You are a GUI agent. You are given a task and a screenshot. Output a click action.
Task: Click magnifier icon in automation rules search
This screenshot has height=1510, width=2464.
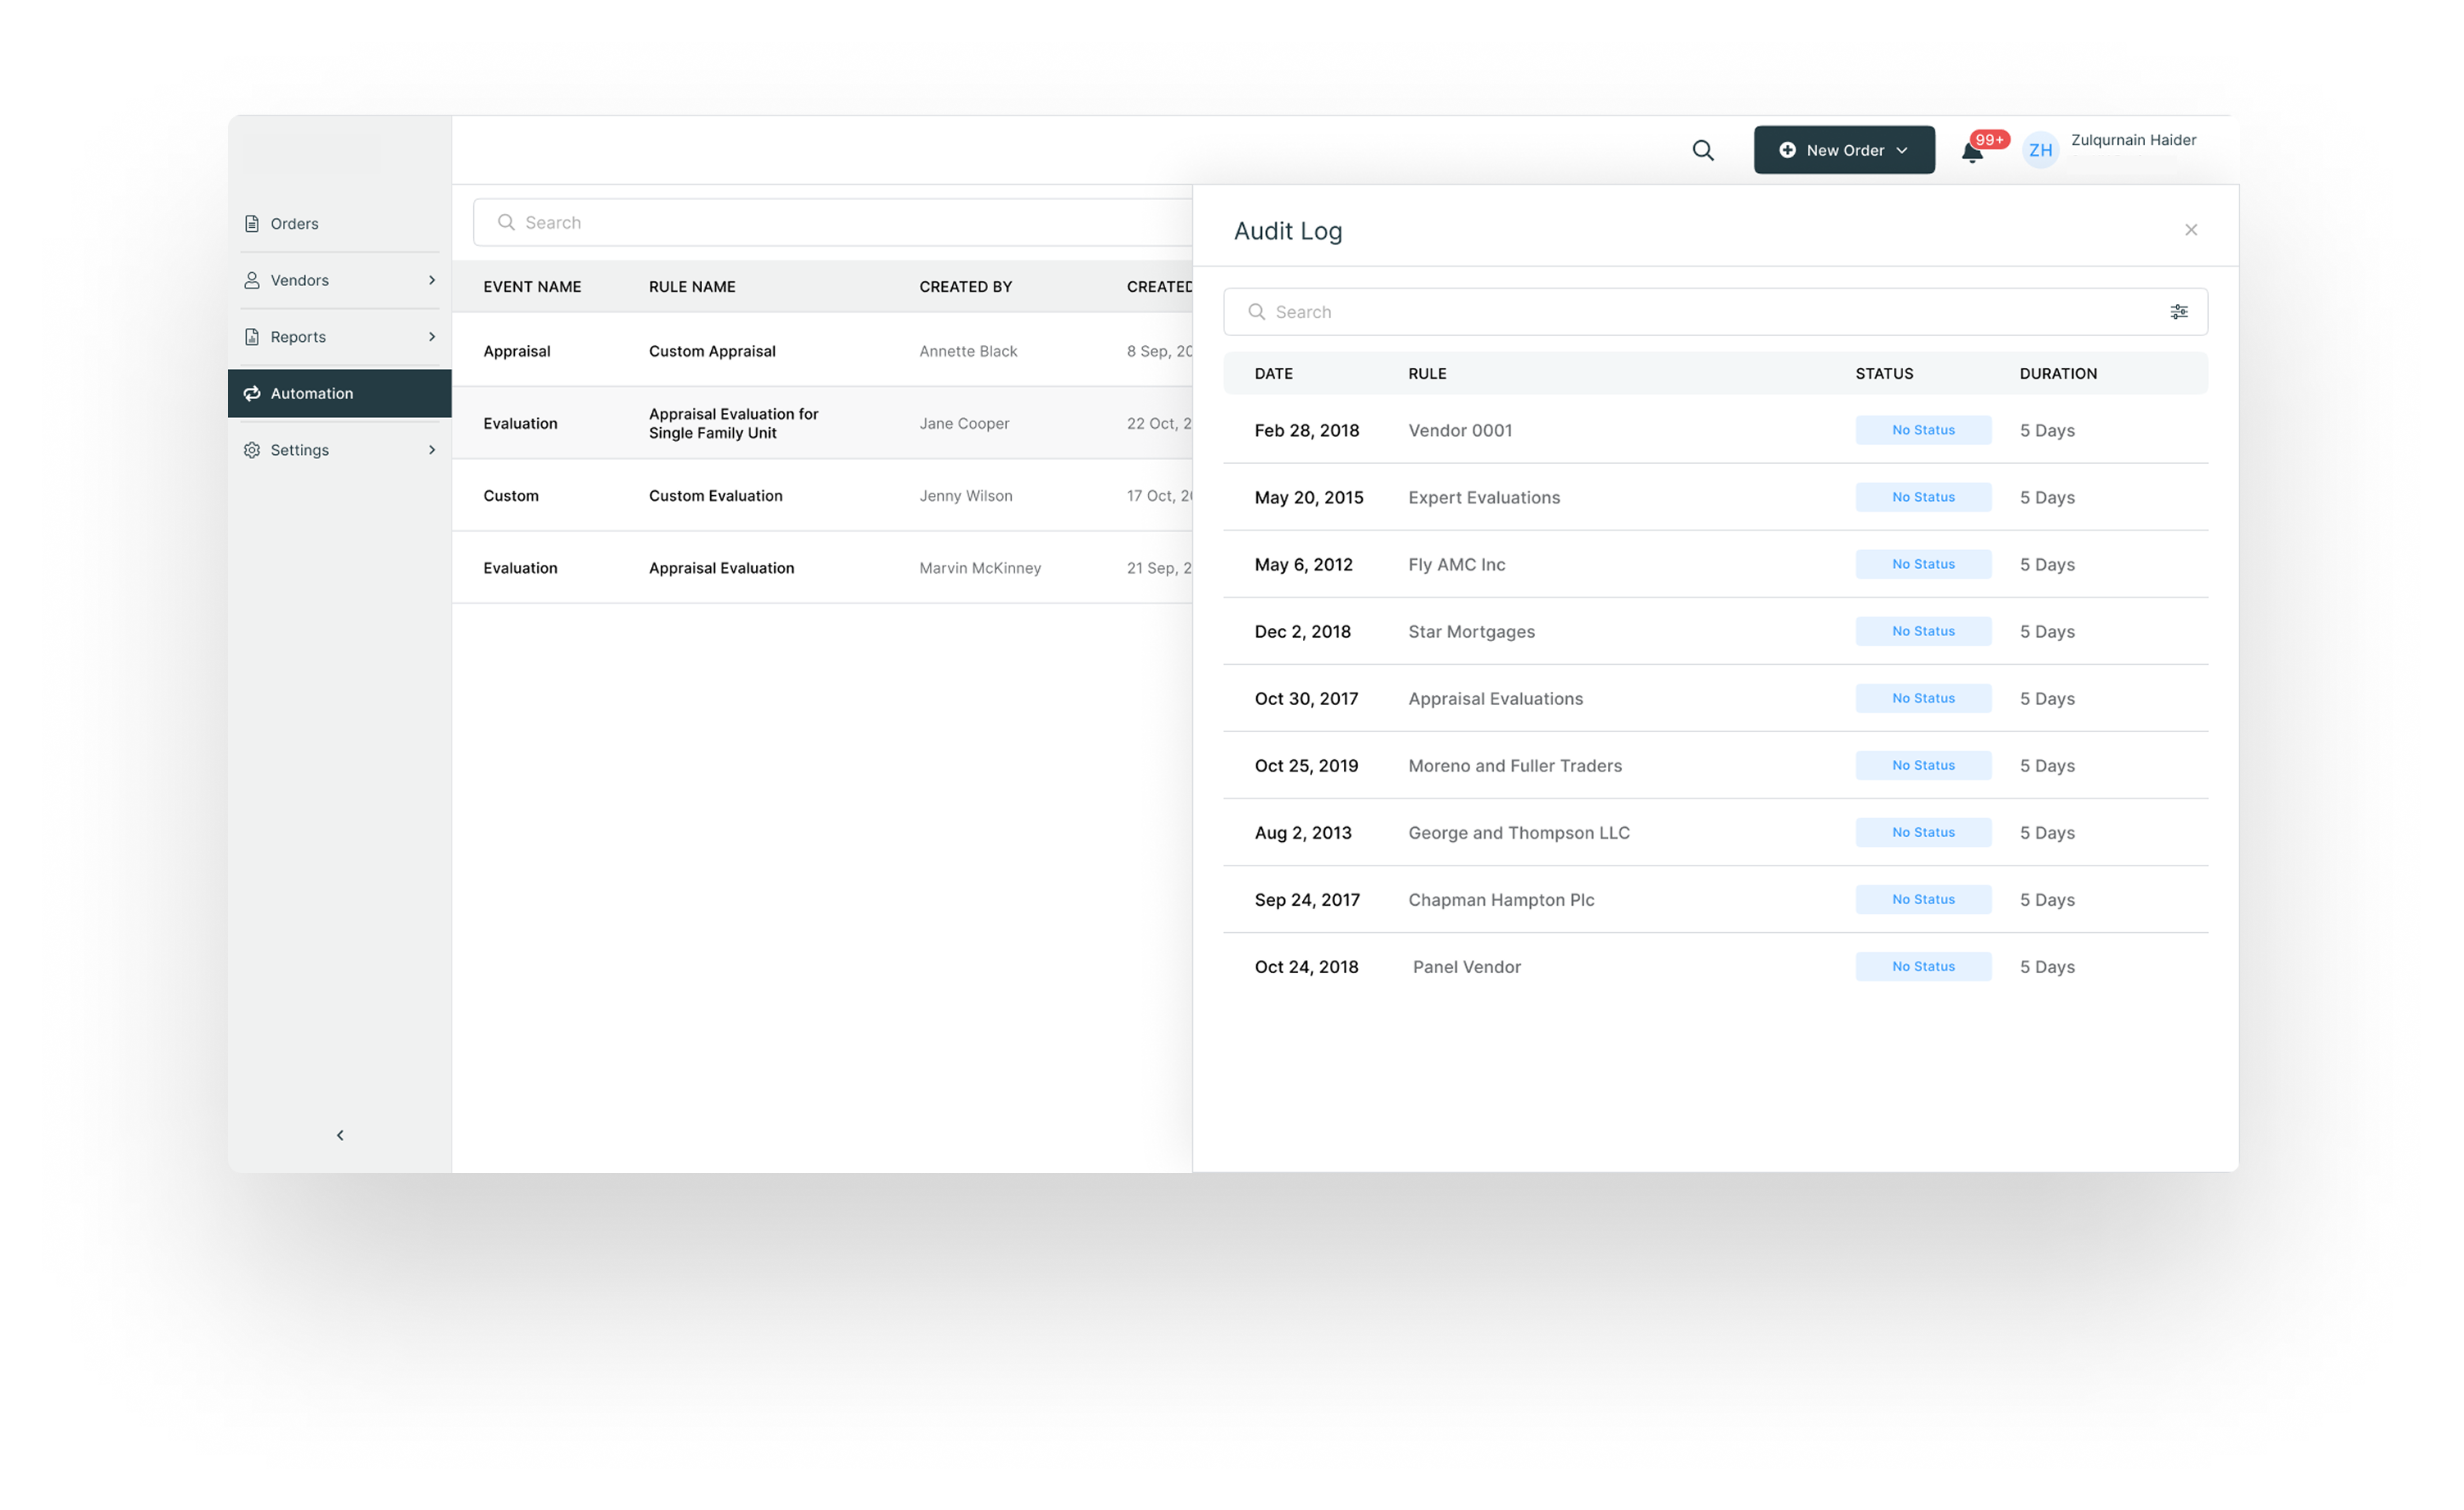(x=506, y=222)
